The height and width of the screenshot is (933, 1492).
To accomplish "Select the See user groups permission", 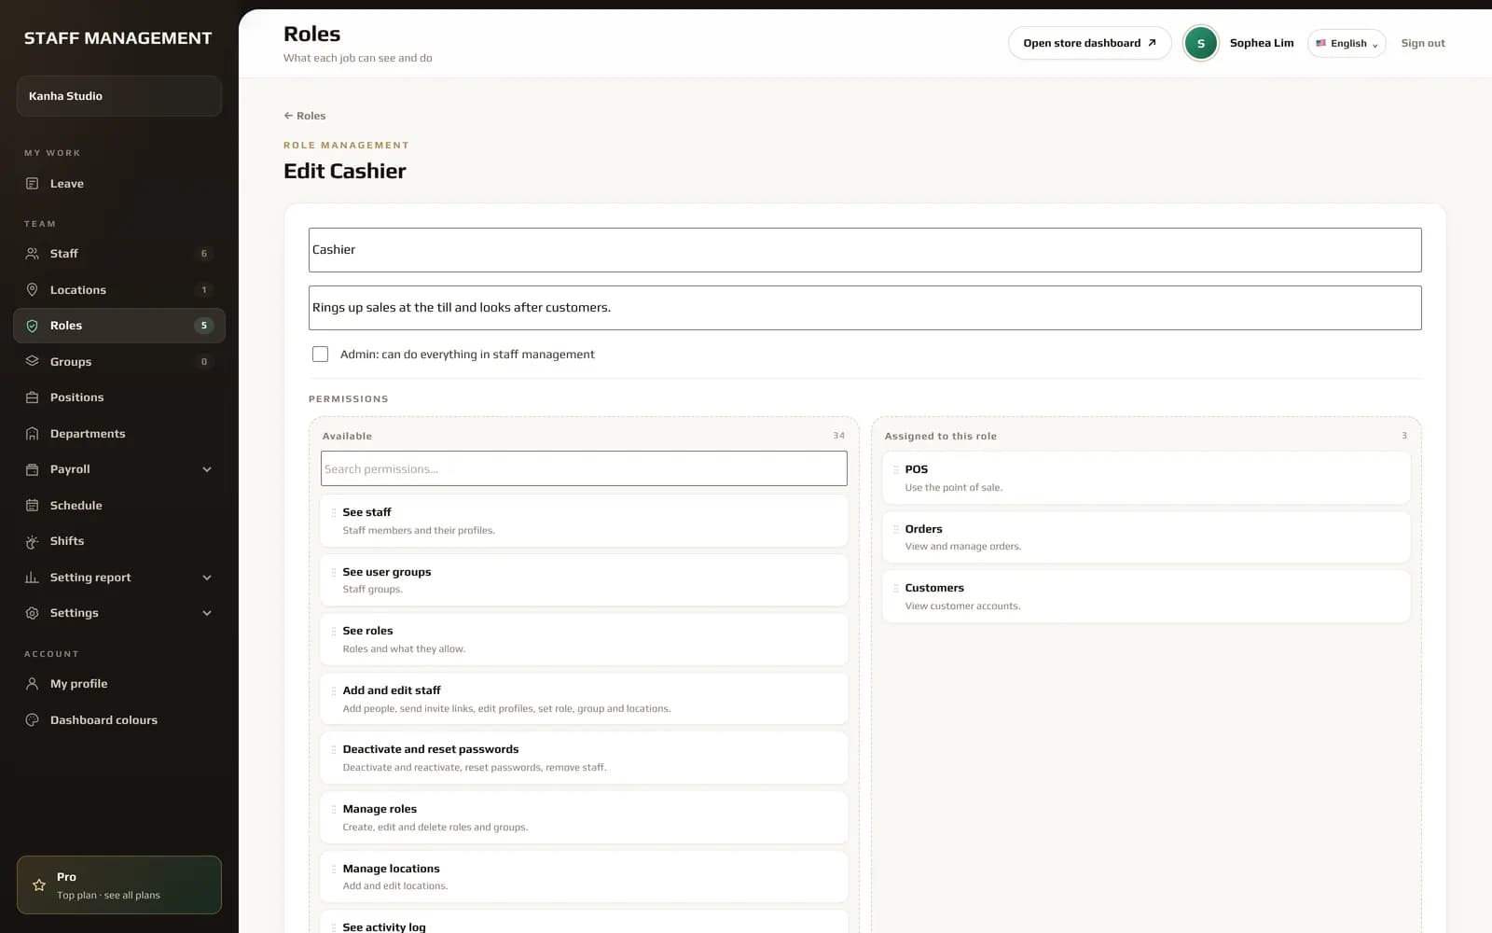I will (584, 580).
